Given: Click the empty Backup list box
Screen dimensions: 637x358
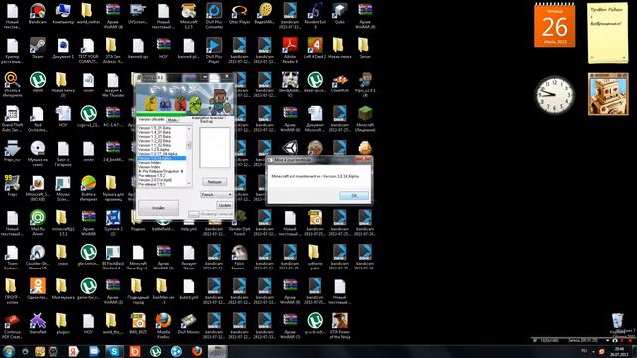Looking at the screenshot, I should pyautogui.click(x=215, y=147).
